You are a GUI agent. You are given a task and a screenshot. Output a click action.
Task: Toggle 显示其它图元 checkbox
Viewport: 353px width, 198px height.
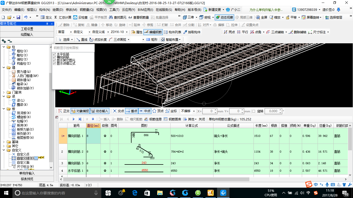(54, 60)
